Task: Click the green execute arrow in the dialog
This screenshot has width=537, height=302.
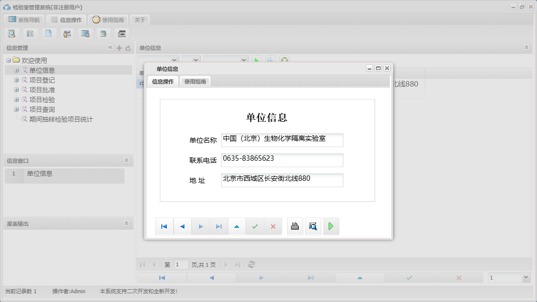Action: 331,226
